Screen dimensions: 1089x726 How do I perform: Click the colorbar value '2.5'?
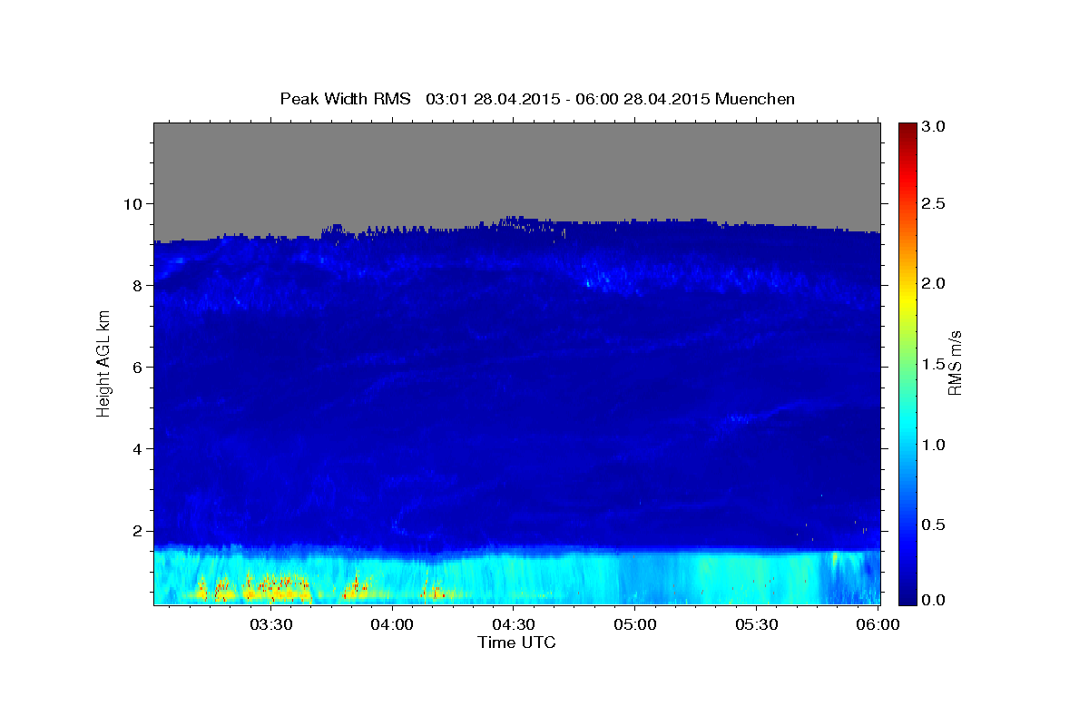[934, 203]
